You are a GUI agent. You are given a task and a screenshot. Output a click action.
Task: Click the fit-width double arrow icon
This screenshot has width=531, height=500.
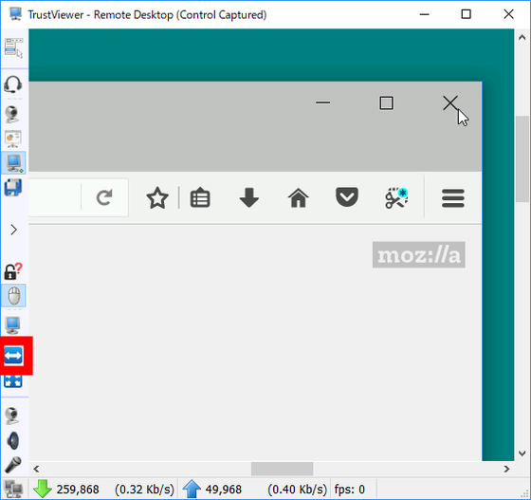pyautogui.click(x=13, y=356)
